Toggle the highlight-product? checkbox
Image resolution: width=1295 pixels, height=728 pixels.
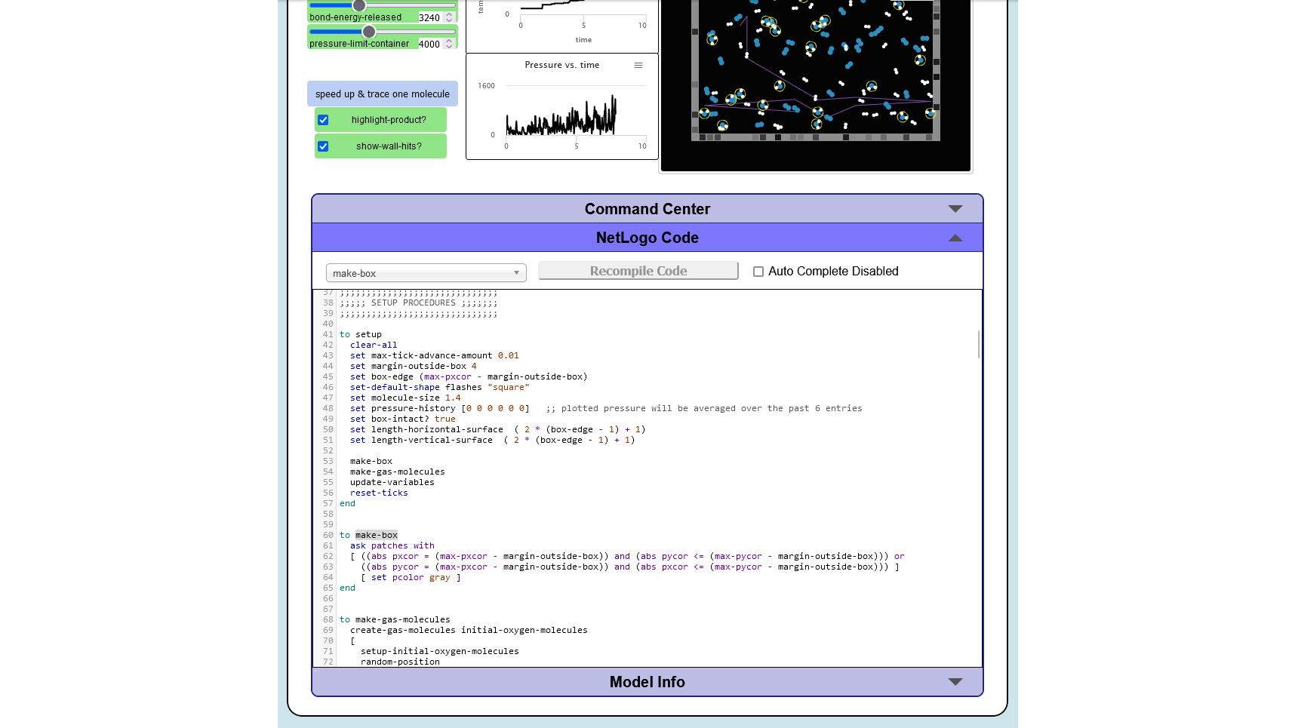(323, 120)
